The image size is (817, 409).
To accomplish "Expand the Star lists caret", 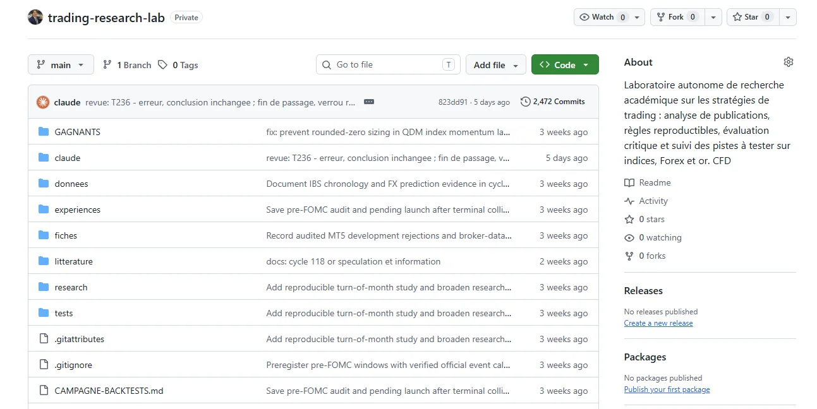I will (x=788, y=17).
